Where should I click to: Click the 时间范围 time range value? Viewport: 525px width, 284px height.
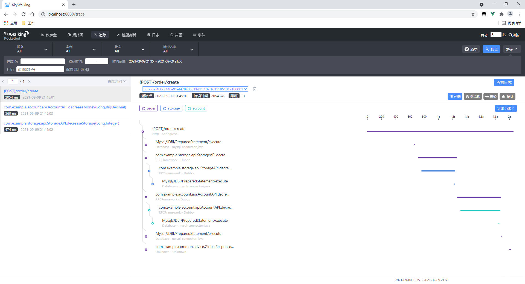point(156,61)
